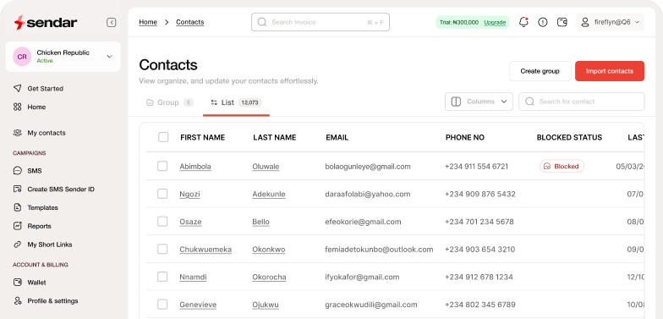Check the box for Genevieve Ojukwu
Image resolution: width=663 pixels, height=319 pixels.
(x=162, y=305)
